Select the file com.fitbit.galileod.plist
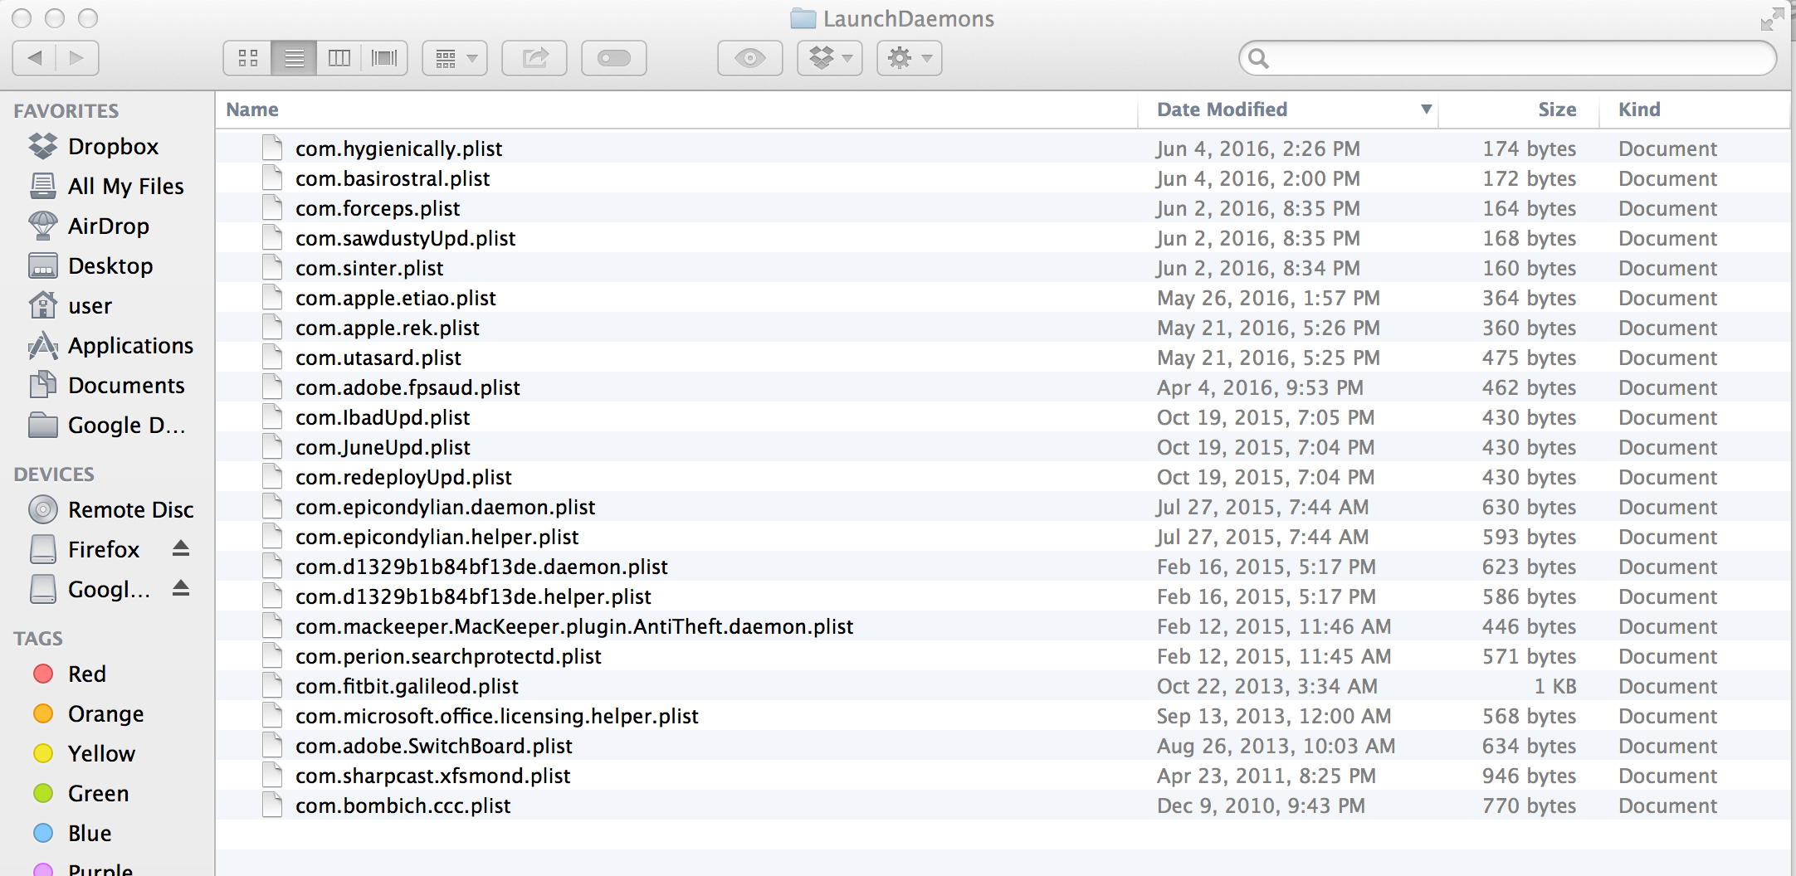This screenshot has width=1796, height=876. [x=1003, y=686]
